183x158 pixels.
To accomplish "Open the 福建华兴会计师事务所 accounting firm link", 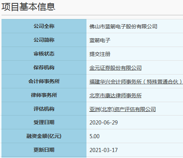I will point(136,82).
